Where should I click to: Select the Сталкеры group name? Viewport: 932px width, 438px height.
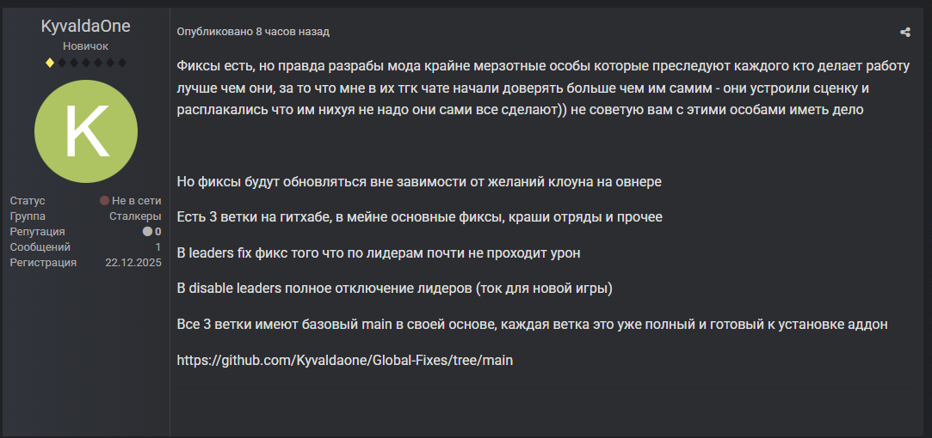coord(135,216)
